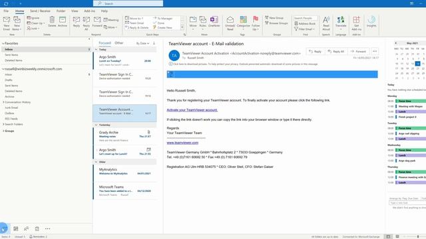Open navigation options ellipsis at bottom

(47, 228)
